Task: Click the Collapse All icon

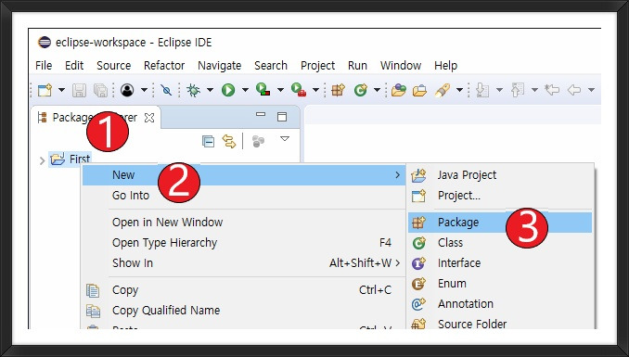Action: point(208,141)
